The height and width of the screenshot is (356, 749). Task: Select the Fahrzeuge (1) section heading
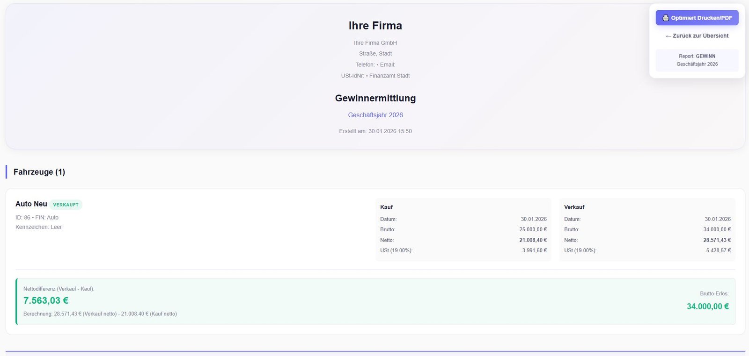(39, 172)
